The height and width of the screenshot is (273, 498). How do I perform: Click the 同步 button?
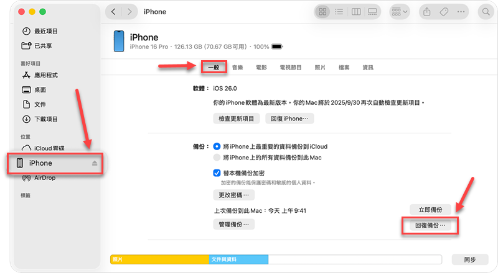coord(470,259)
